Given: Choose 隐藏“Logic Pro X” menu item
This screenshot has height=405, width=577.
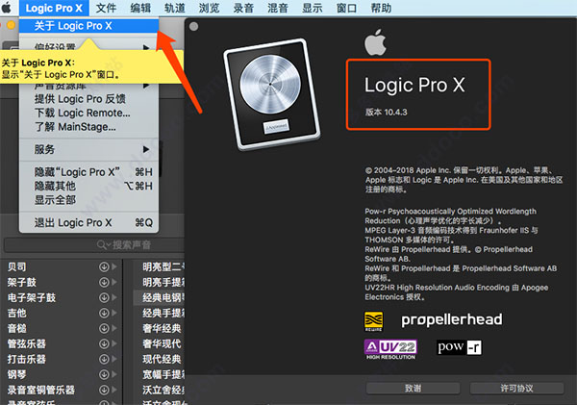Looking at the screenshot, I should coord(88,172).
